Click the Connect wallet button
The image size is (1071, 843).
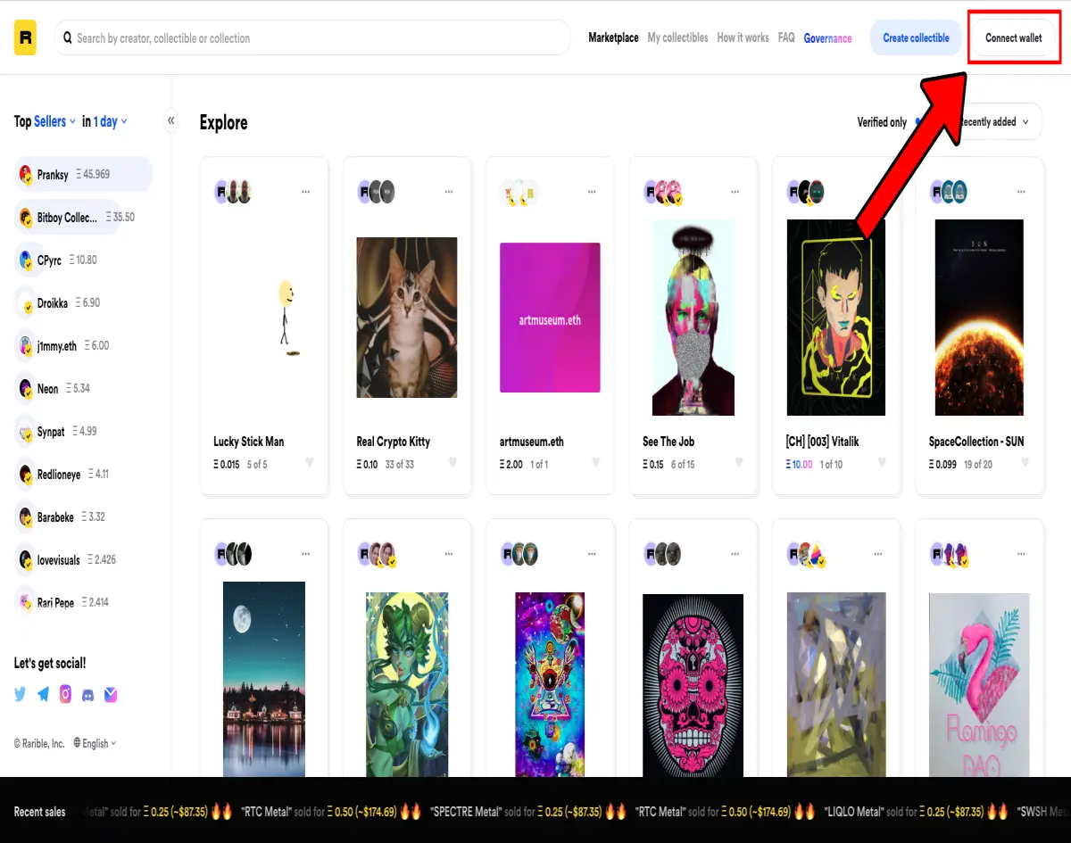tap(1014, 37)
